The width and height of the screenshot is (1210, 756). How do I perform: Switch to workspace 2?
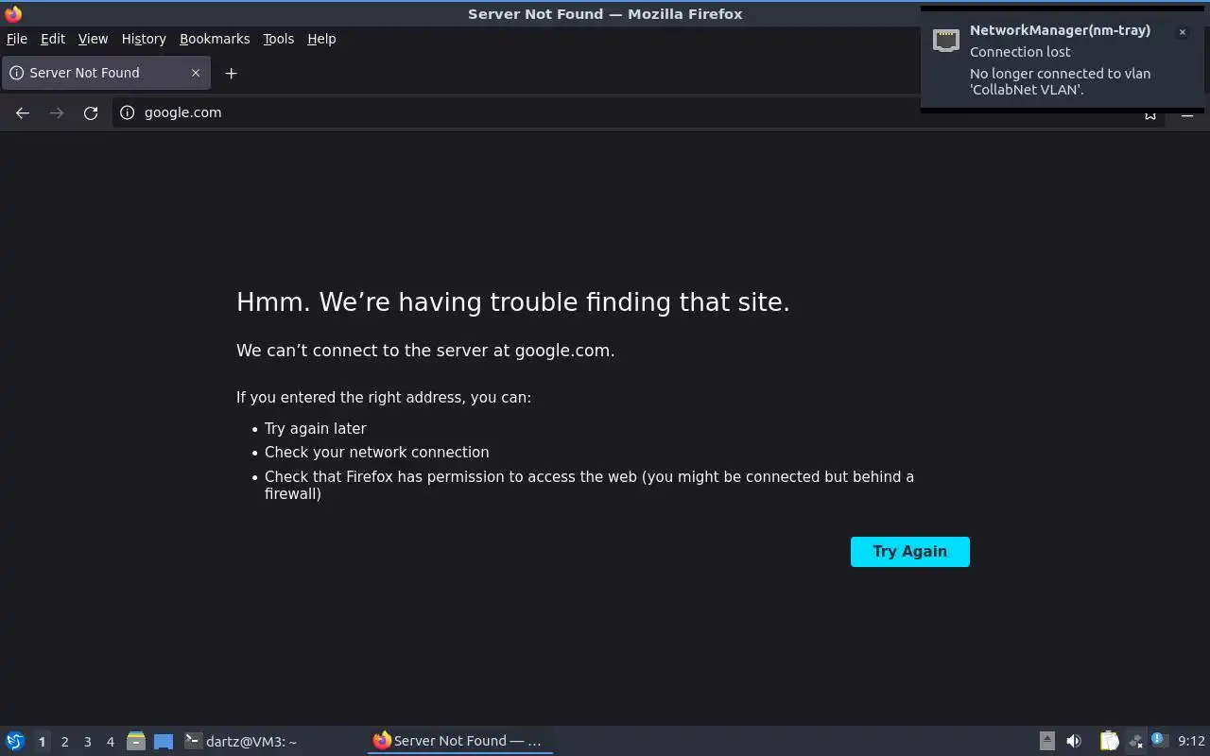click(64, 742)
